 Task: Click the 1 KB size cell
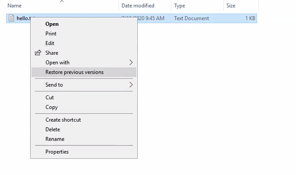tap(250, 18)
